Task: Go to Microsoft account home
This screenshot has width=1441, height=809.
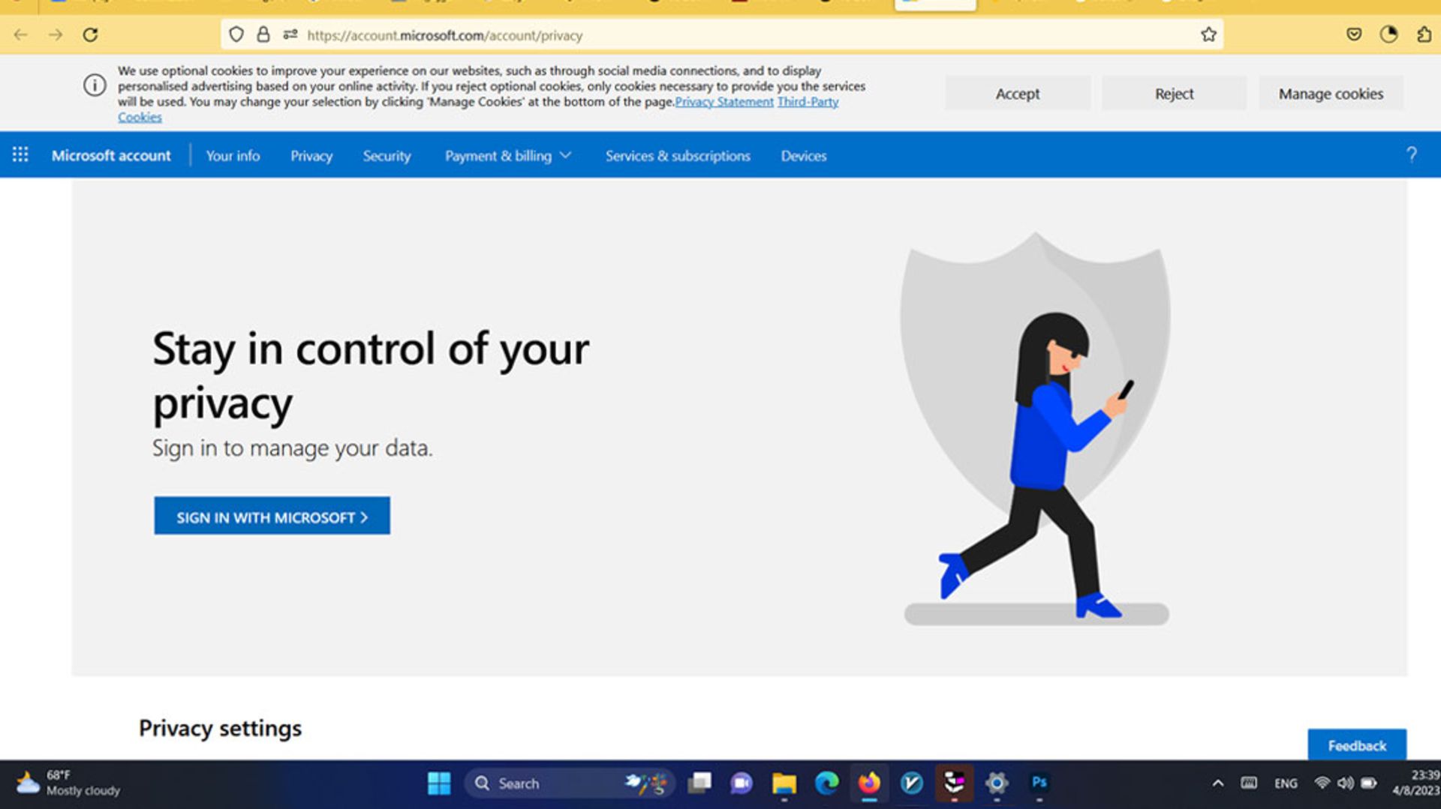Action: pyautogui.click(x=111, y=156)
